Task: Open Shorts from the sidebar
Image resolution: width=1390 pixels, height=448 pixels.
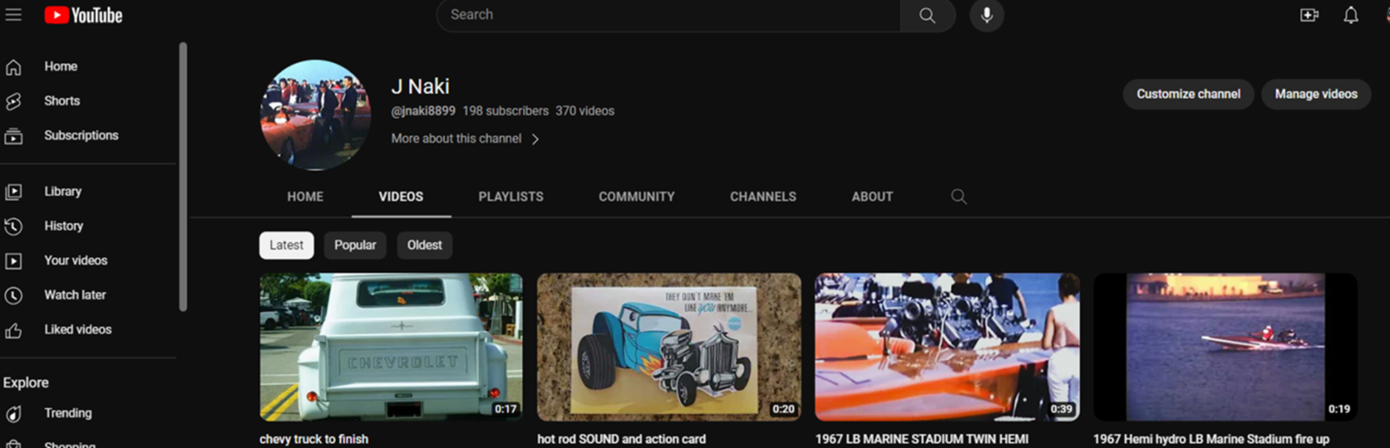Action: click(x=61, y=101)
